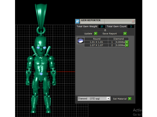Image resolution: width=157 pixels, height=117 pixels.
Task: Click the Total Gem Count label
Action: [116, 26]
